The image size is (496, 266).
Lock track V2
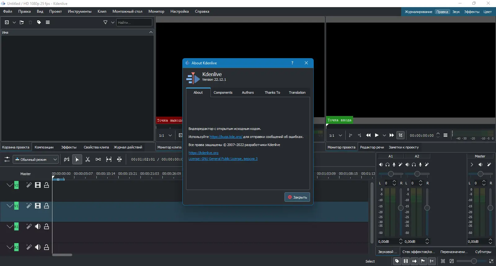point(46,185)
